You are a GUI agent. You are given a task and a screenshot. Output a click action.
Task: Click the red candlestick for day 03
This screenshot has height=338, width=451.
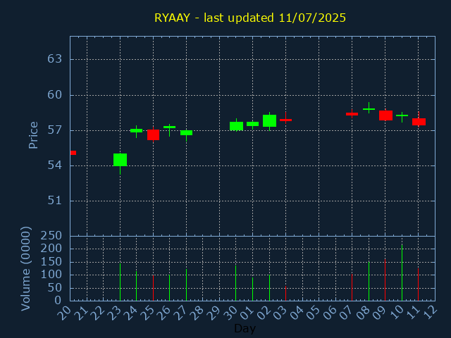(285, 120)
